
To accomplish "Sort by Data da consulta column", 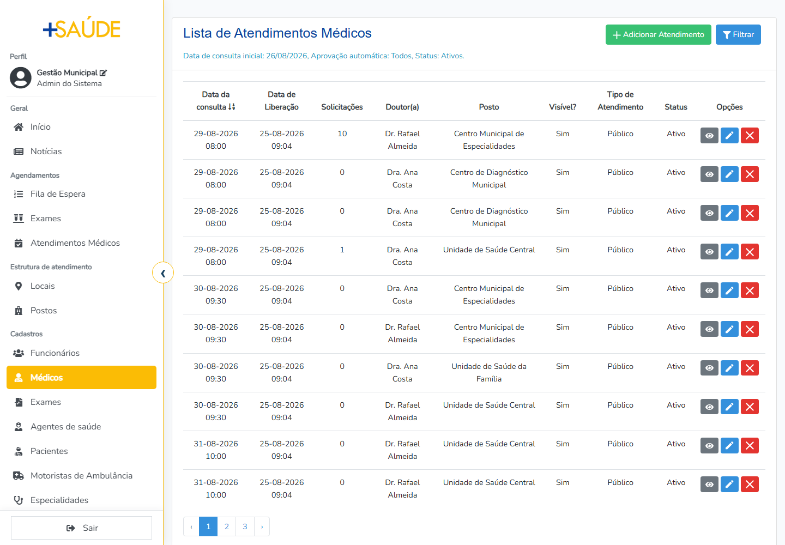I will point(216,101).
